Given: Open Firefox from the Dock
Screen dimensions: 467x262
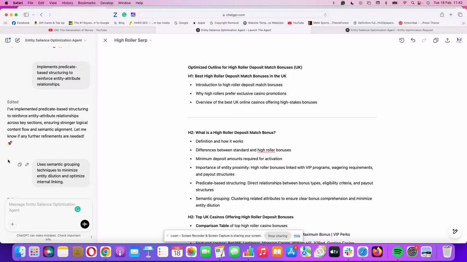Looking at the screenshot, I should [x=377, y=252].
